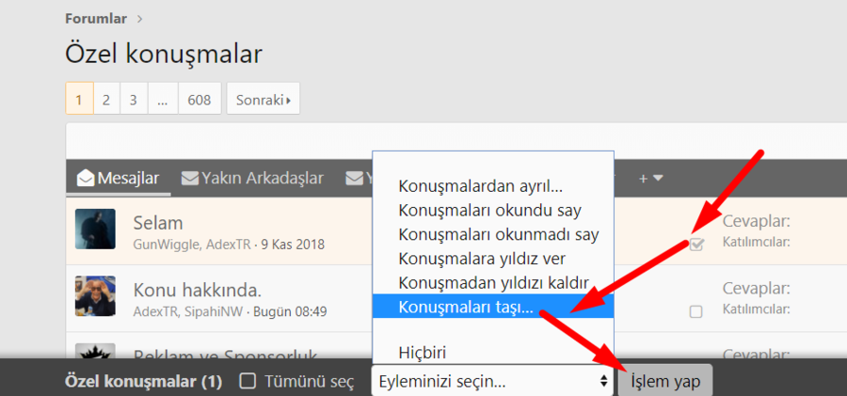
Task: Uncheck the Selam conversation checkbox
Action: tap(696, 245)
